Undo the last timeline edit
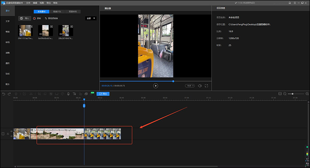310x168 pixels. coord(4,94)
